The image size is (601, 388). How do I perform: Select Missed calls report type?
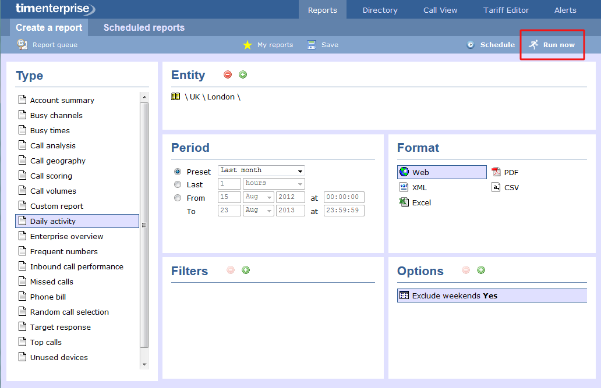click(52, 282)
